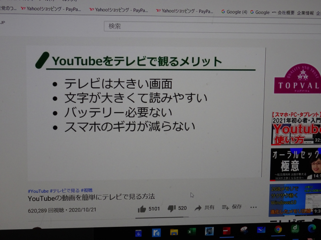Click the 共有 share label
Screen dimensions: 321x240
point(209,207)
